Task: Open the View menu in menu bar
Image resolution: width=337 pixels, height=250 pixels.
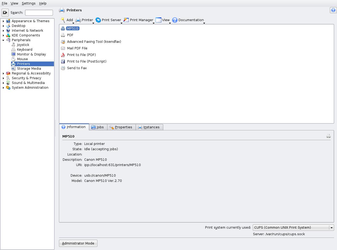Action: tap(14, 3)
